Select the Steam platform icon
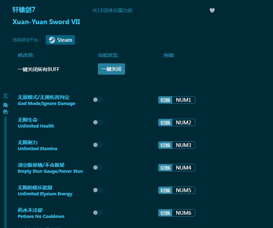273x228 pixels. [x=51, y=40]
